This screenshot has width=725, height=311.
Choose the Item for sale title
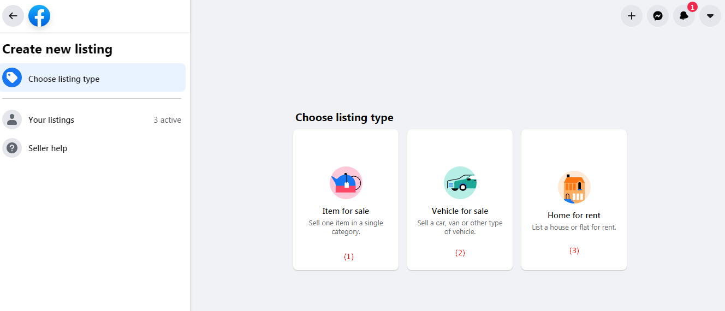pos(346,211)
